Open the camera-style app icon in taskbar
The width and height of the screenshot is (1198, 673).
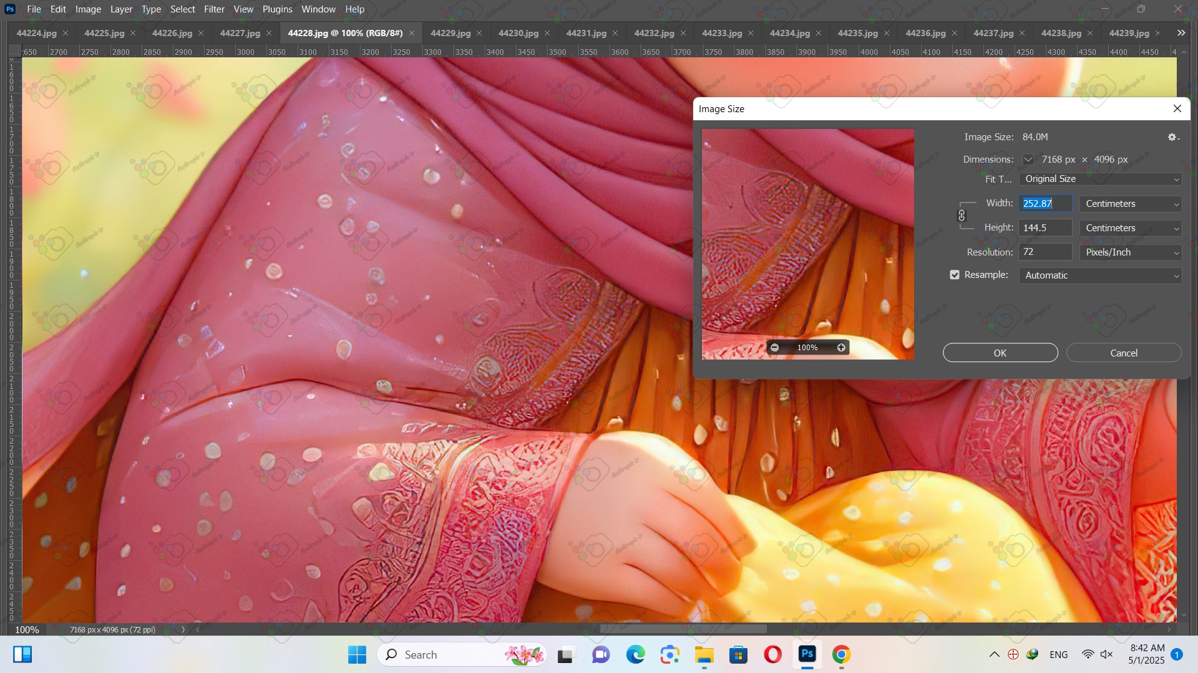click(x=670, y=654)
